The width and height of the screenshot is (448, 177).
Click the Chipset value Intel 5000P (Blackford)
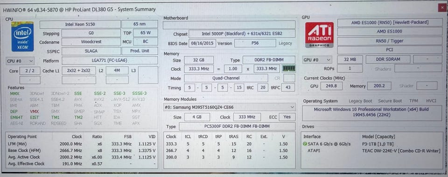coord(242,34)
